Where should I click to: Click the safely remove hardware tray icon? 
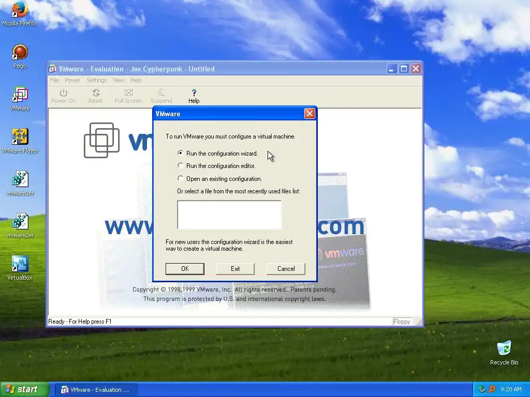[x=482, y=389]
